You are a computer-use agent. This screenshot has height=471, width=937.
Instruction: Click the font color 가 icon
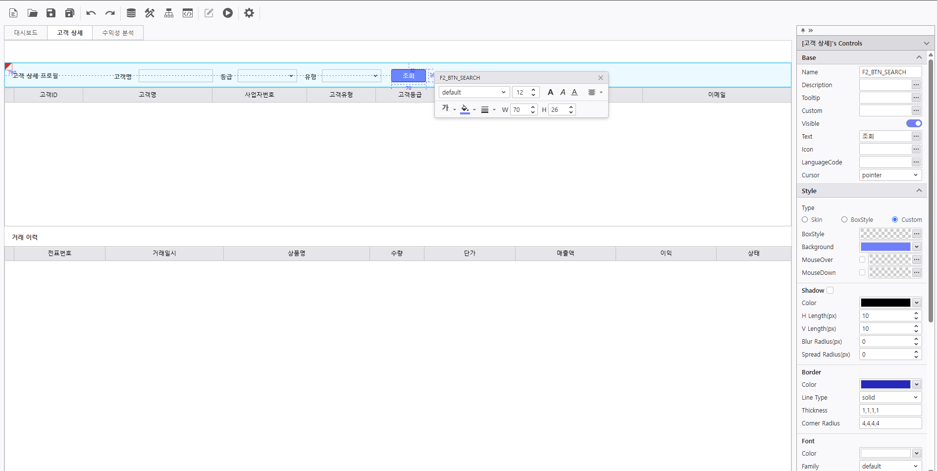pos(445,108)
